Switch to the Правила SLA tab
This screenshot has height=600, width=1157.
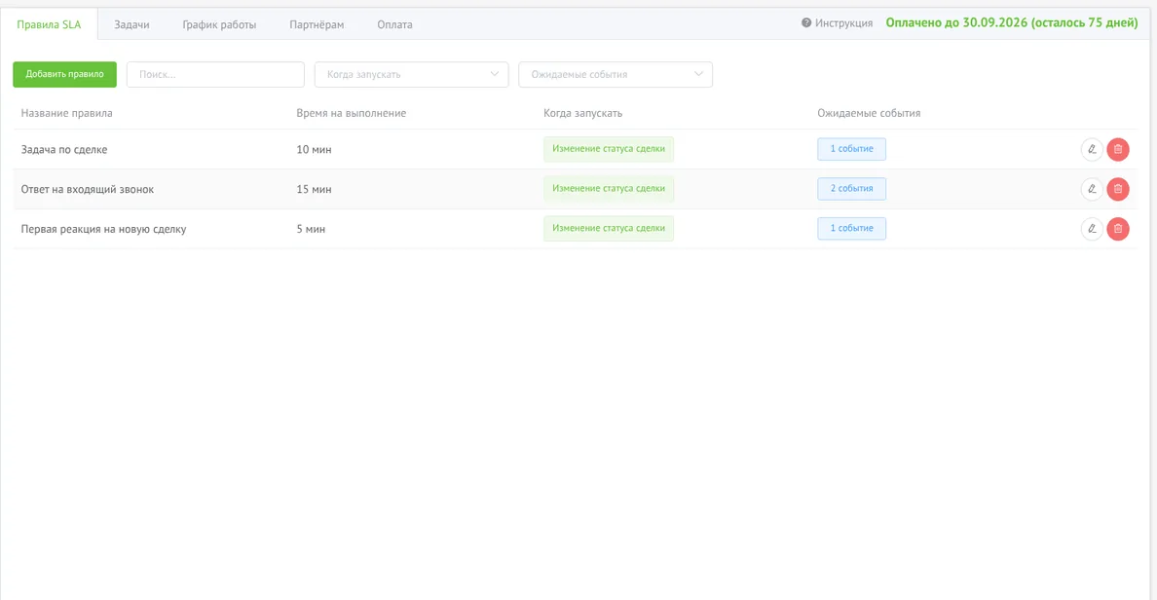(49, 24)
